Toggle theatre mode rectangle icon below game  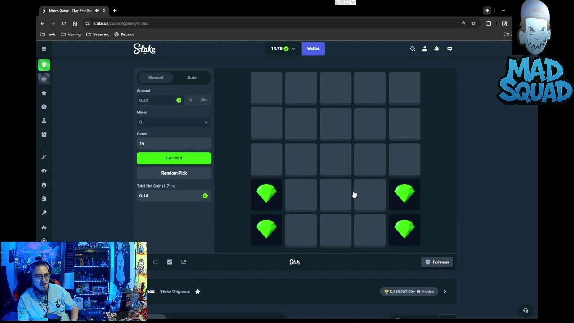[156, 262]
